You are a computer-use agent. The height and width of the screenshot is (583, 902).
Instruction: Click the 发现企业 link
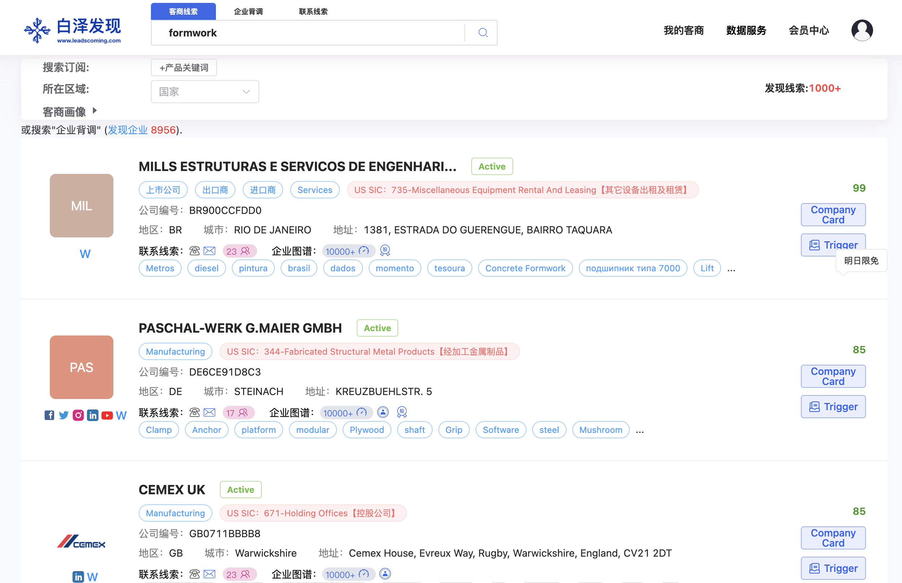[128, 130]
